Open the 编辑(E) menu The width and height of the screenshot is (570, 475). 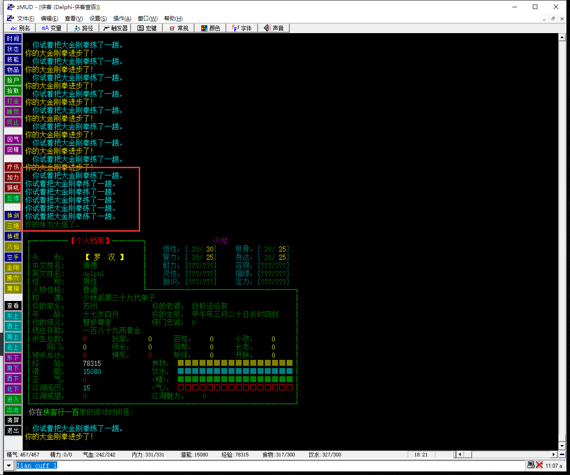pos(49,19)
